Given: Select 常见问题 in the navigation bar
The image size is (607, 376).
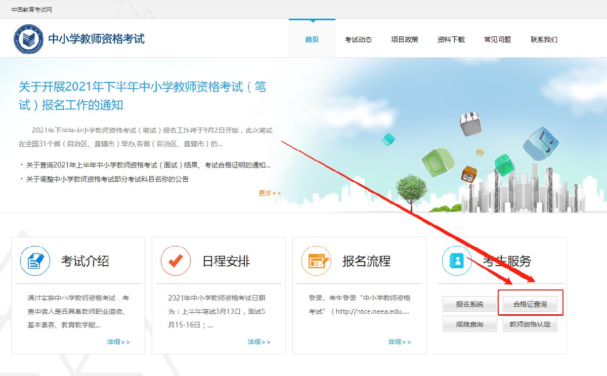Looking at the screenshot, I should pyautogui.click(x=498, y=39).
